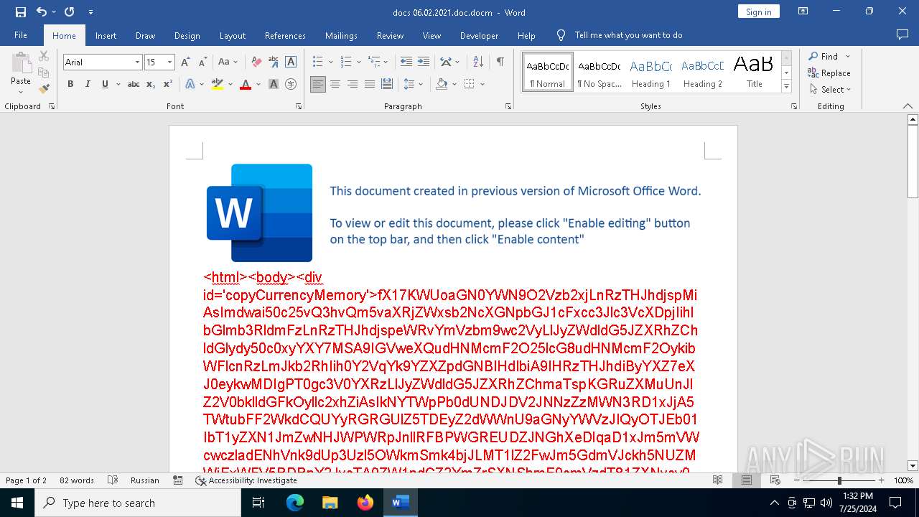Toggle show paragraph marks

(500, 62)
